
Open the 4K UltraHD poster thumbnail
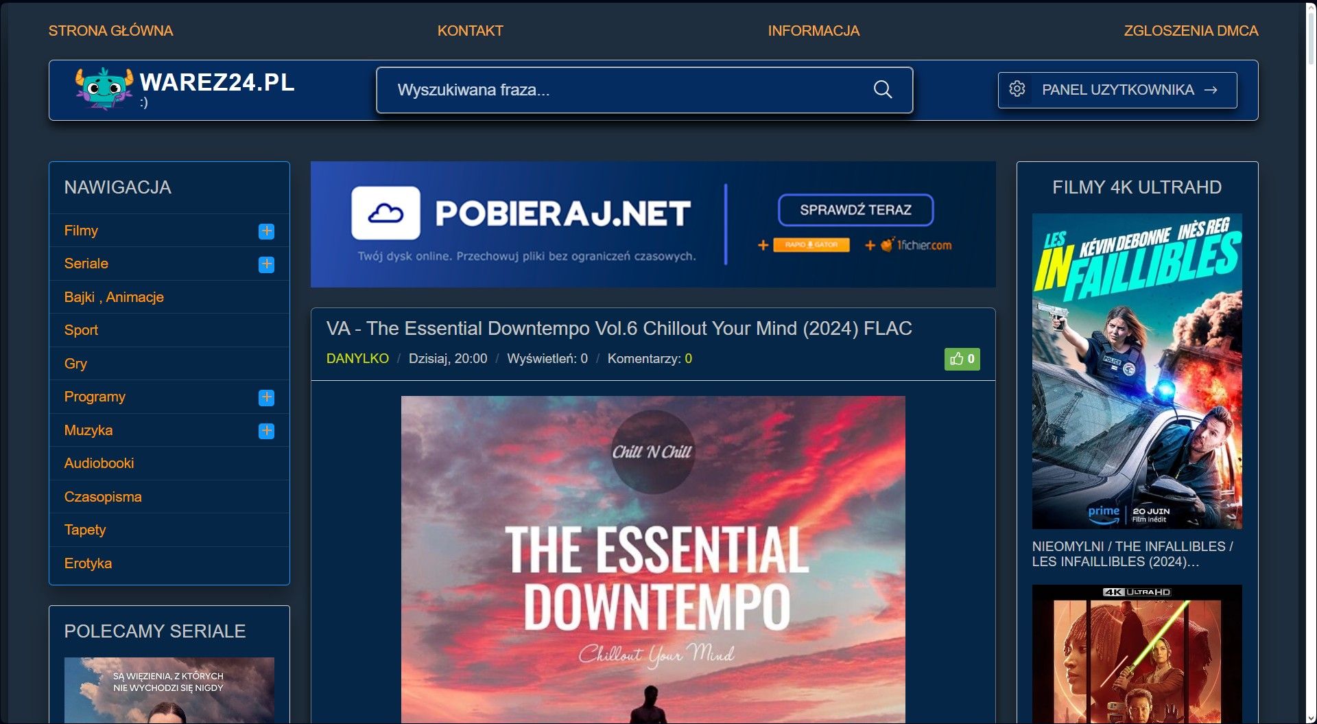point(1137,653)
